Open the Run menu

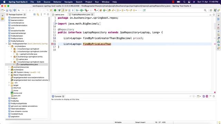(97, 2)
